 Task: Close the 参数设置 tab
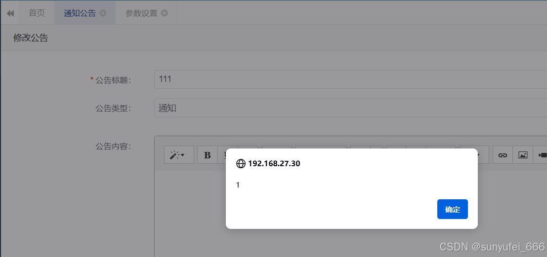(165, 13)
